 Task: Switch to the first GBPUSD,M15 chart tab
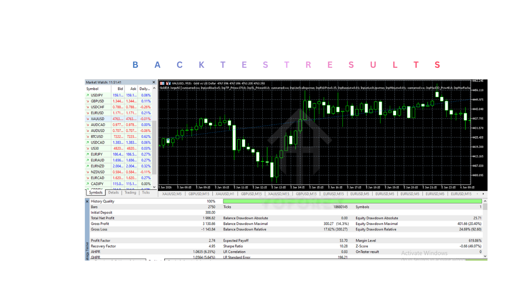click(x=199, y=194)
